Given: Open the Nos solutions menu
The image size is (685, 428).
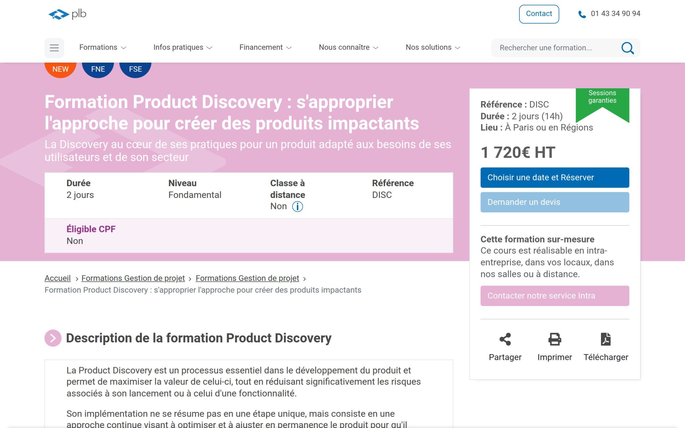Looking at the screenshot, I should [x=432, y=47].
